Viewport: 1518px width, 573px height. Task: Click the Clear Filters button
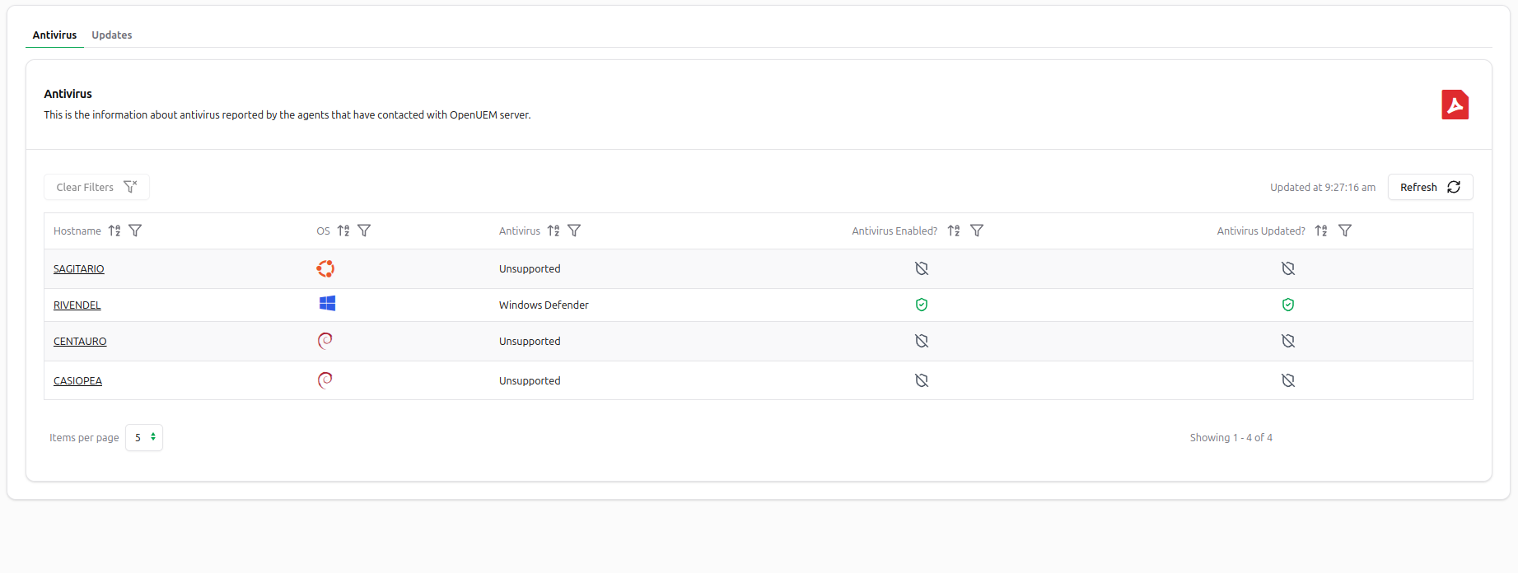(x=96, y=187)
